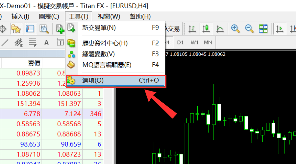Click the bid price 1.08062
Viewport: 296px width, 164px height.
pos(28,93)
